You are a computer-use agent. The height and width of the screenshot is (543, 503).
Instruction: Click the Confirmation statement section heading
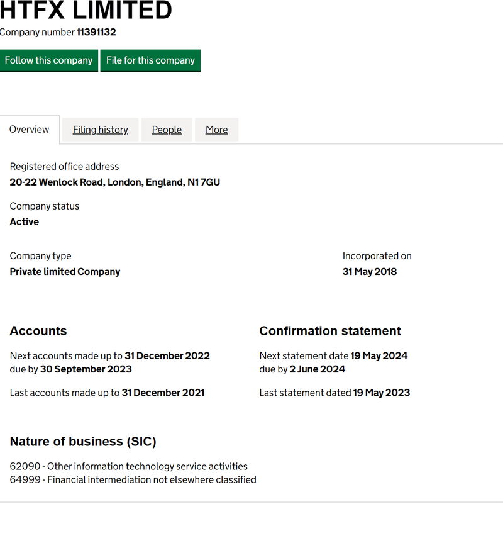(330, 331)
